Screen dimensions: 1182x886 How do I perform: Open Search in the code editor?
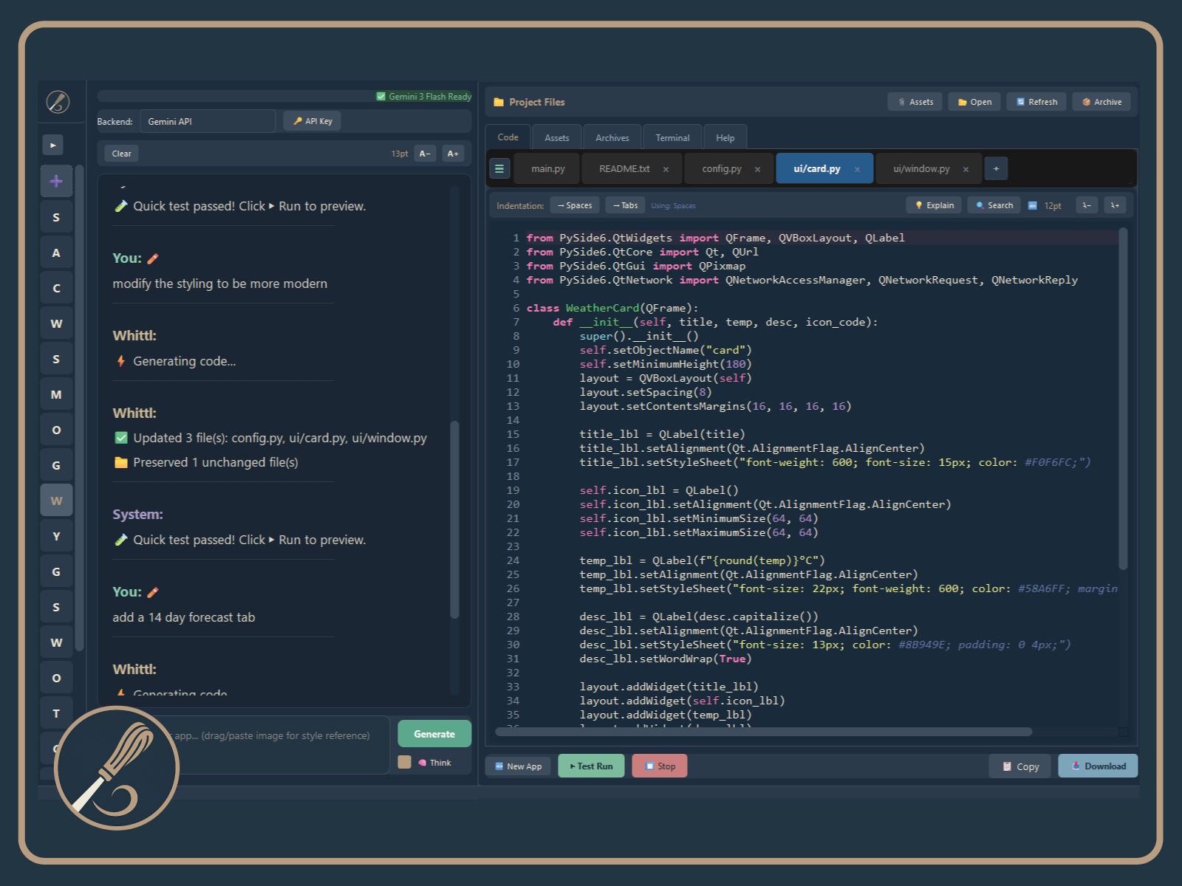[993, 205]
